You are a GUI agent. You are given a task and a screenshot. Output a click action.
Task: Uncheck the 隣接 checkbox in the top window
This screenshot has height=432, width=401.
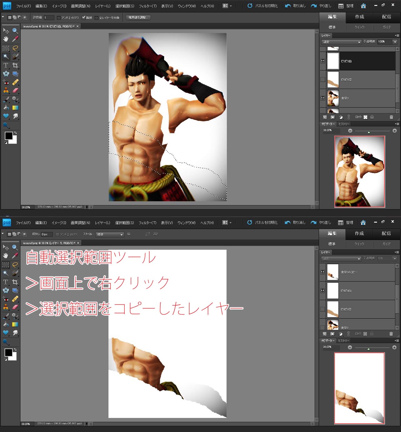pyautogui.click(x=84, y=18)
